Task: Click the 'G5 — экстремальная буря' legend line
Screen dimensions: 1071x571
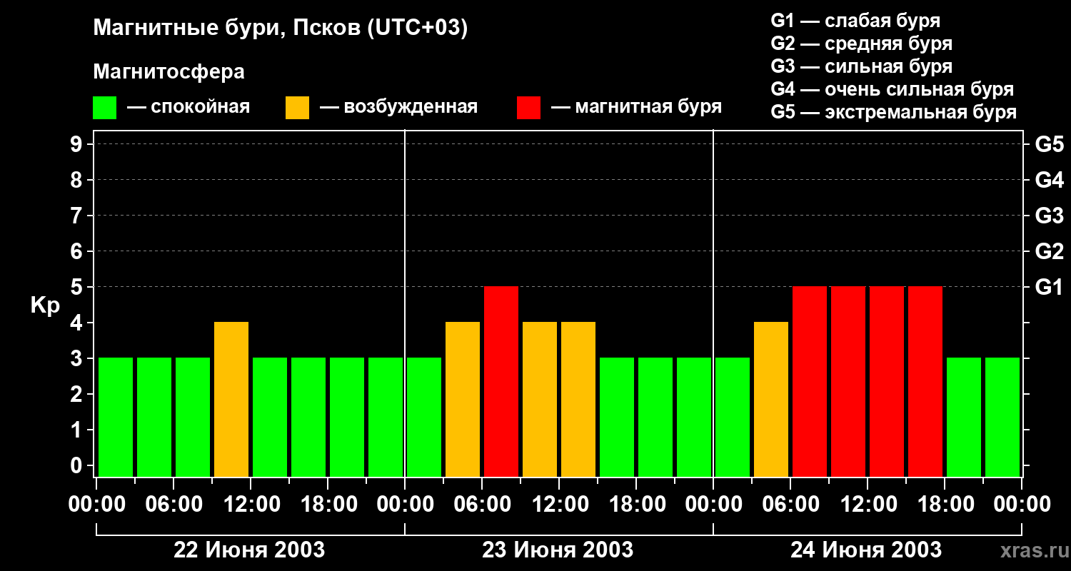Action: 894,112
